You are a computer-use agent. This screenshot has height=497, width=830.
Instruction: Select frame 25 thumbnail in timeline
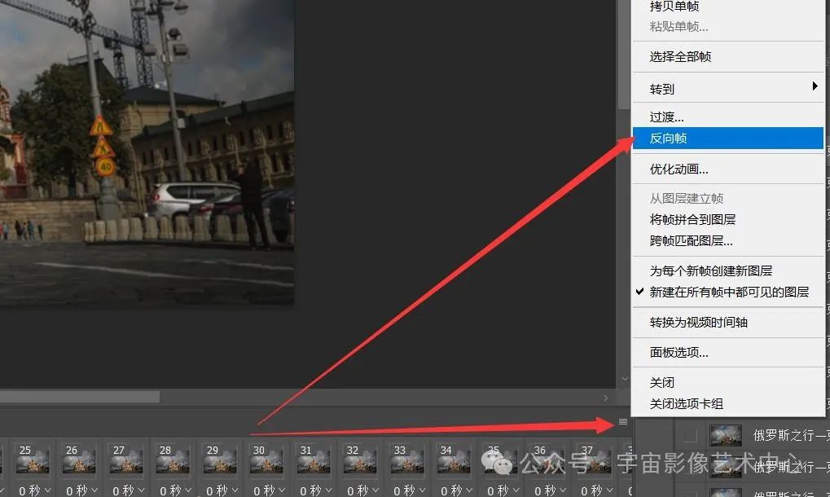[33, 462]
